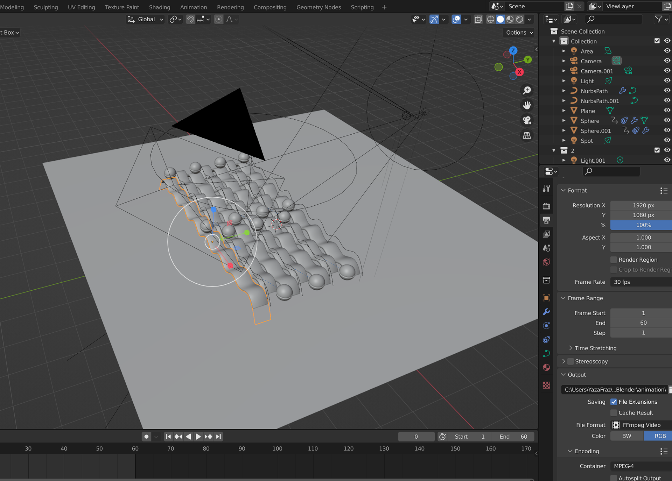Screen dimensions: 672x481
Task: Hide the Plane object via eye icon
Action: pyautogui.click(x=667, y=111)
